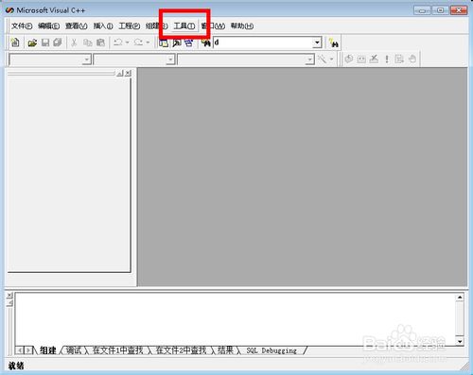Image resolution: width=473 pixels, height=375 pixels.
Task: Open the Redo history dropdown arrow
Action: tap(148, 43)
